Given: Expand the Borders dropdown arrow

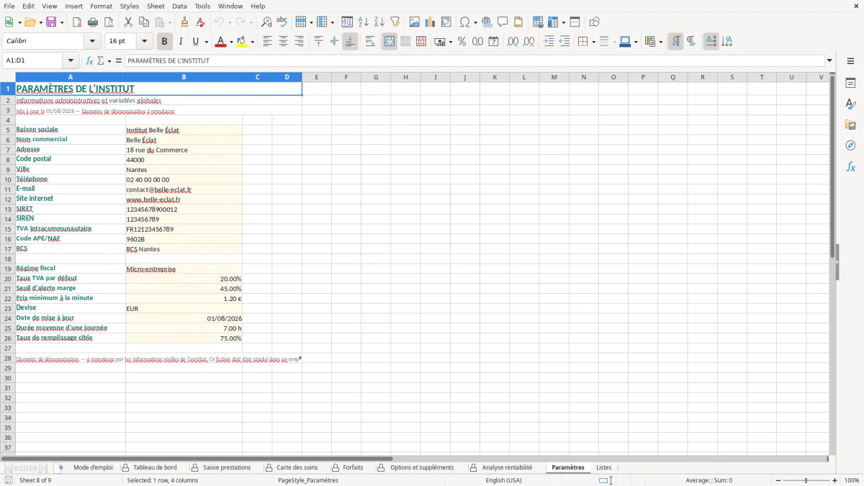Looking at the screenshot, I should coord(593,42).
